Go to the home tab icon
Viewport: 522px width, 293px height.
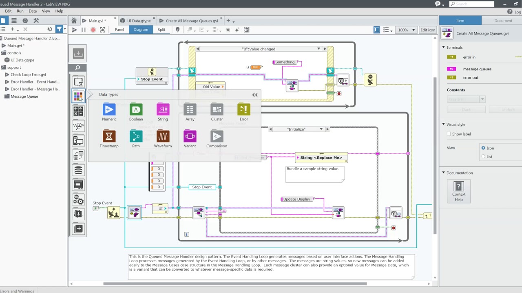tap(74, 21)
